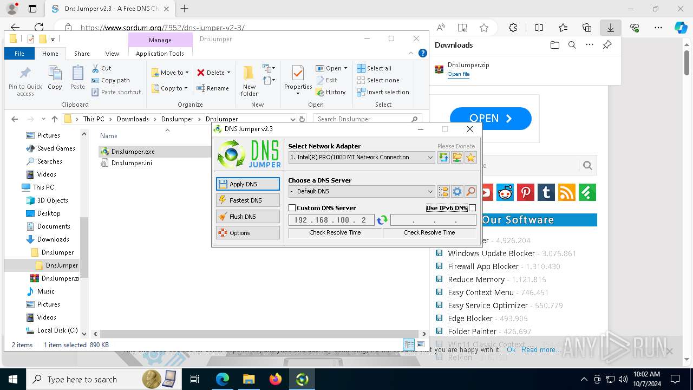Open the Application Tools tab
Viewport: 693px width, 390px height.
click(160, 54)
